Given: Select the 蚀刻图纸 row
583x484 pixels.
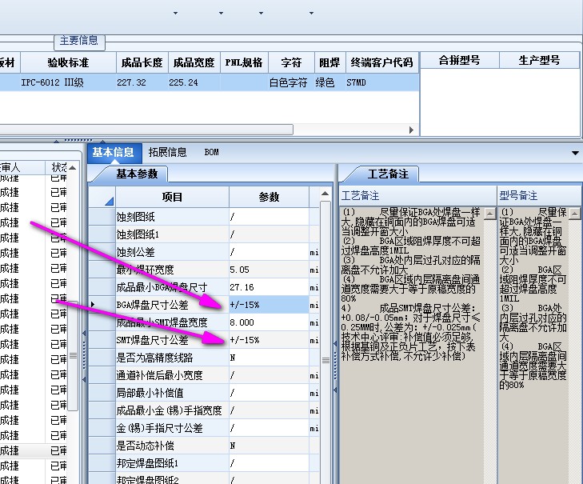Looking at the screenshot, I should coord(204,217).
